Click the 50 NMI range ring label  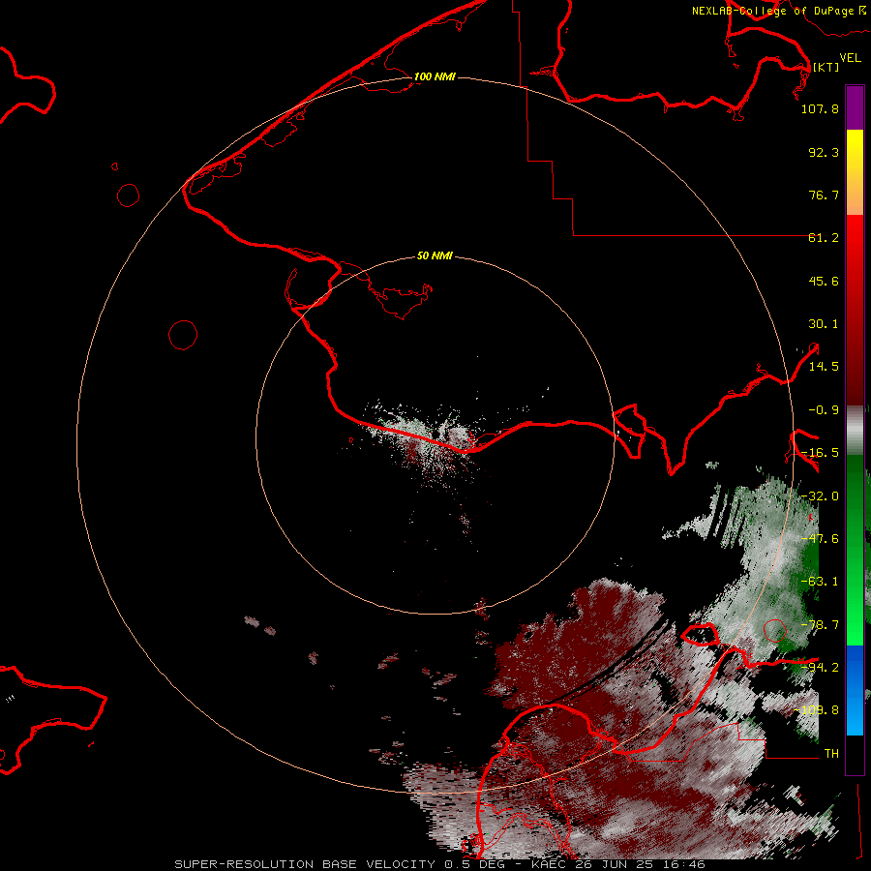(435, 256)
